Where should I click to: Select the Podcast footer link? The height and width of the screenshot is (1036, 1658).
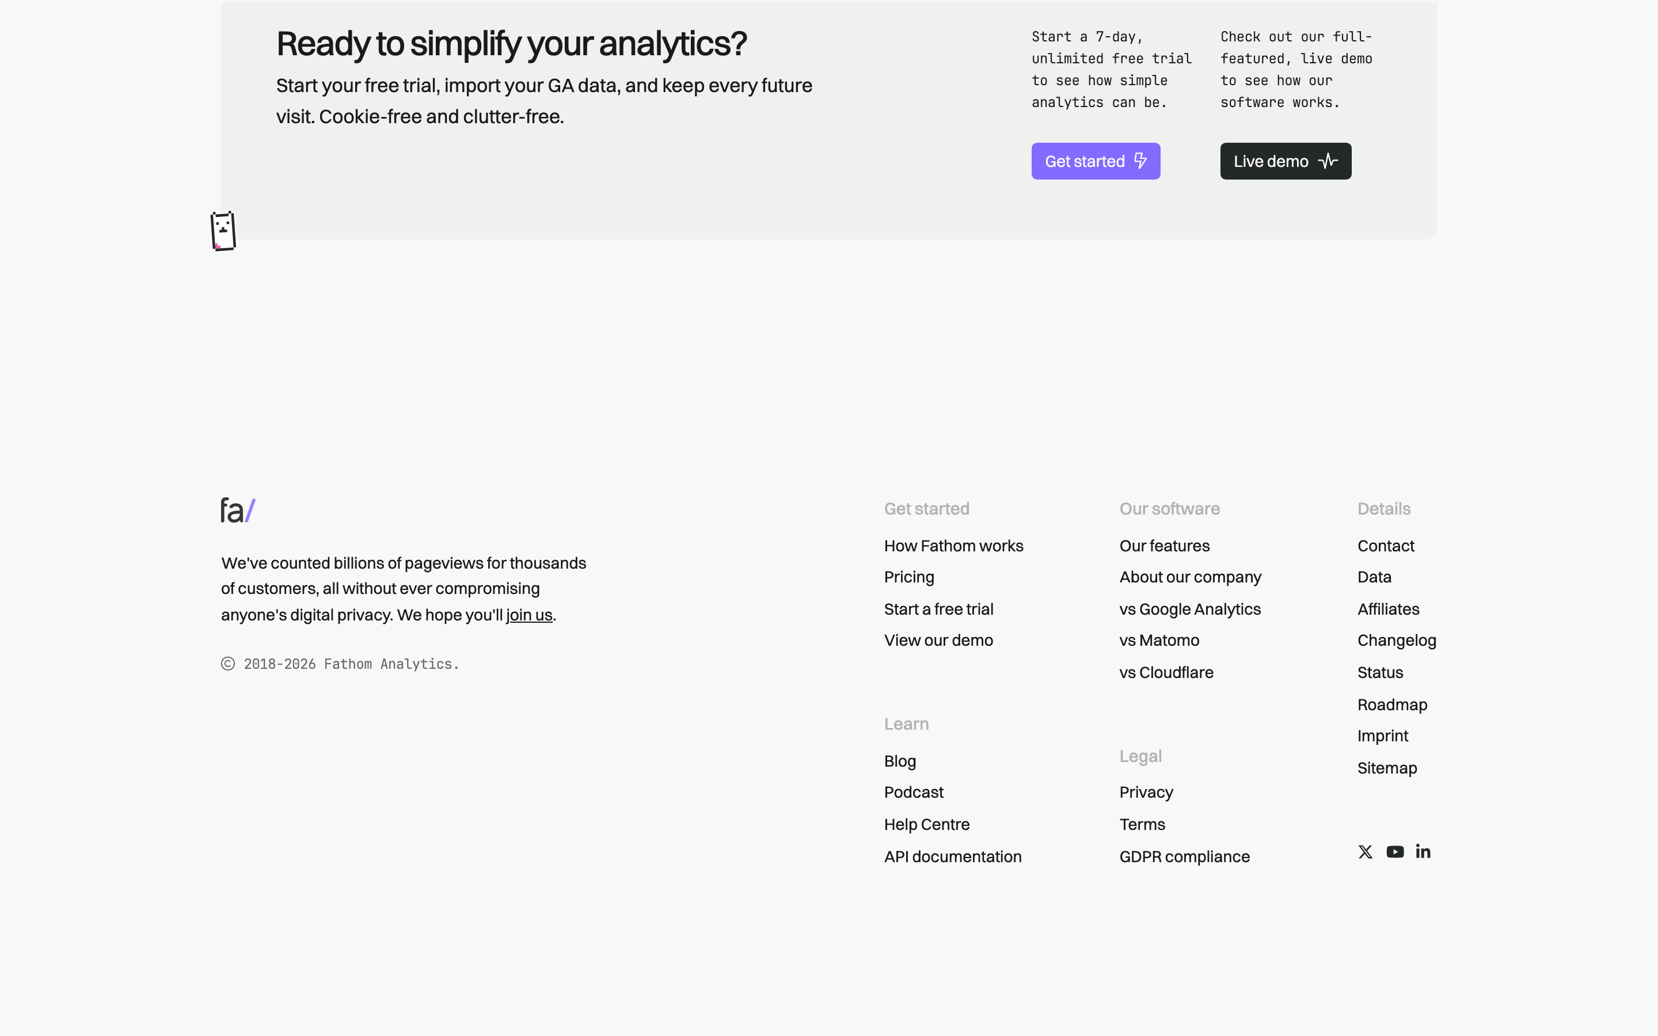(x=913, y=792)
